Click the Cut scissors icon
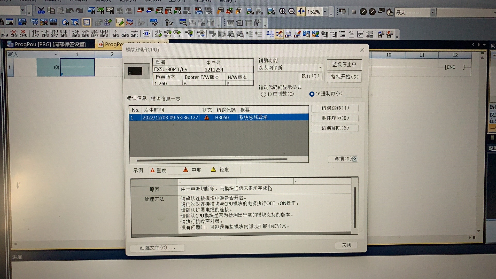Viewport: 496px width, 279px height. pyautogui.click(x=41, y=11)
